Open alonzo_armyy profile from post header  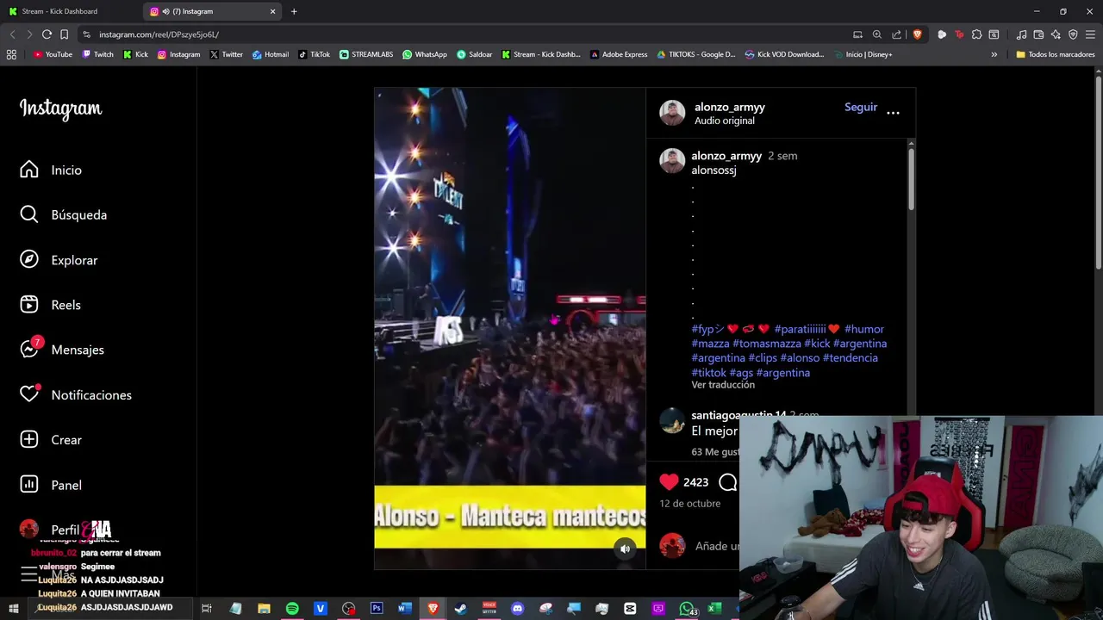tap(730, 107)
